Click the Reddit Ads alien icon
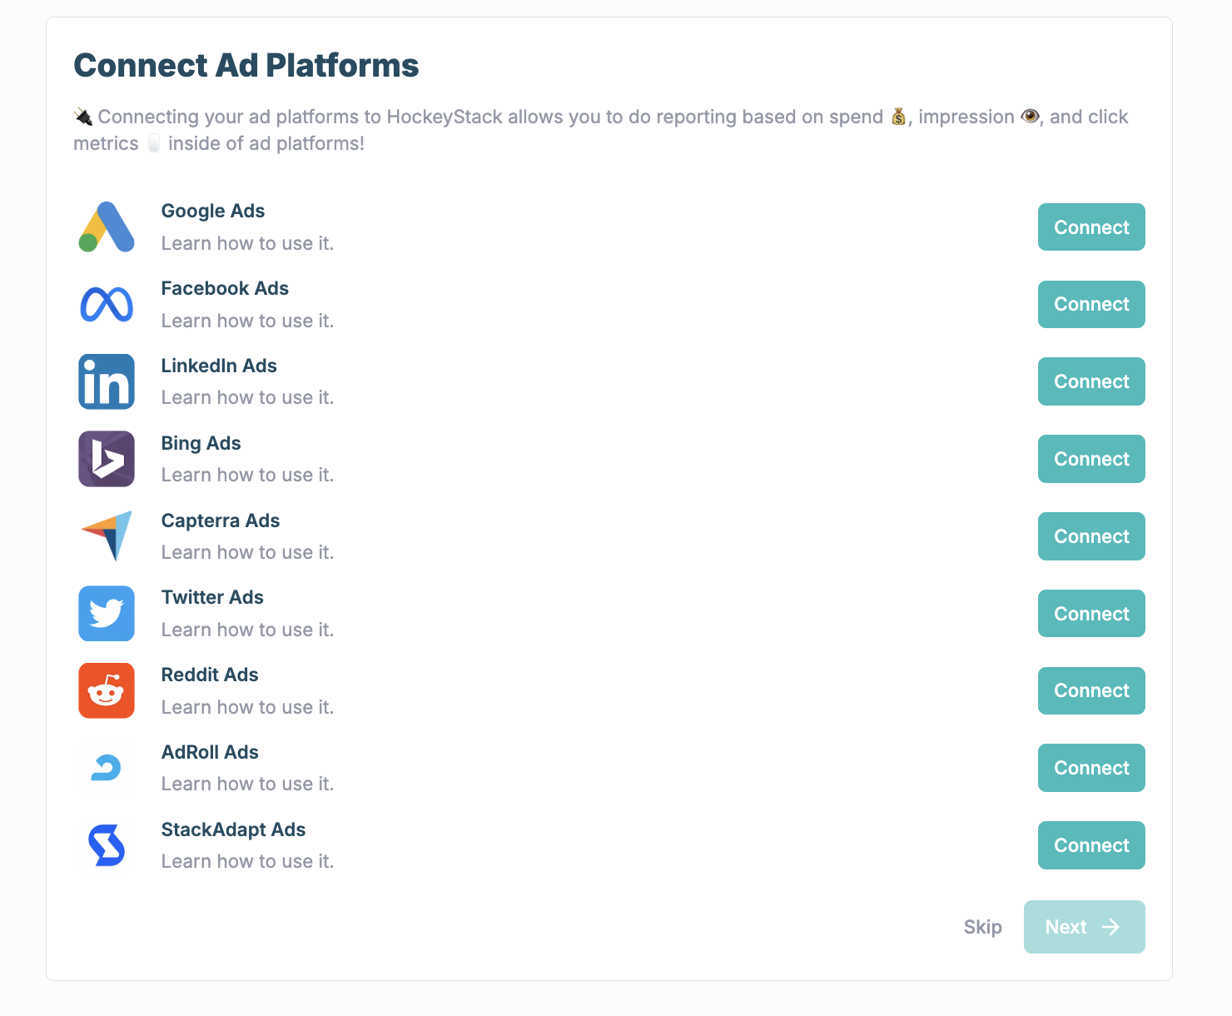The height and width of the screenshot is (1016, 1232). pos(107,690)
